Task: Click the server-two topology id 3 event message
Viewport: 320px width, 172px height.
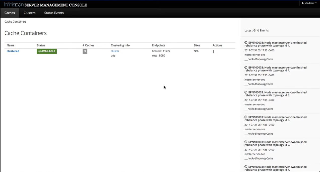Action: pyautogui.click(x=276, y=94)
